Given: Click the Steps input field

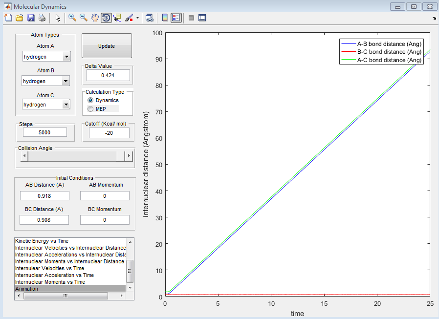Looking at the screenshot, I should point(45,132).
